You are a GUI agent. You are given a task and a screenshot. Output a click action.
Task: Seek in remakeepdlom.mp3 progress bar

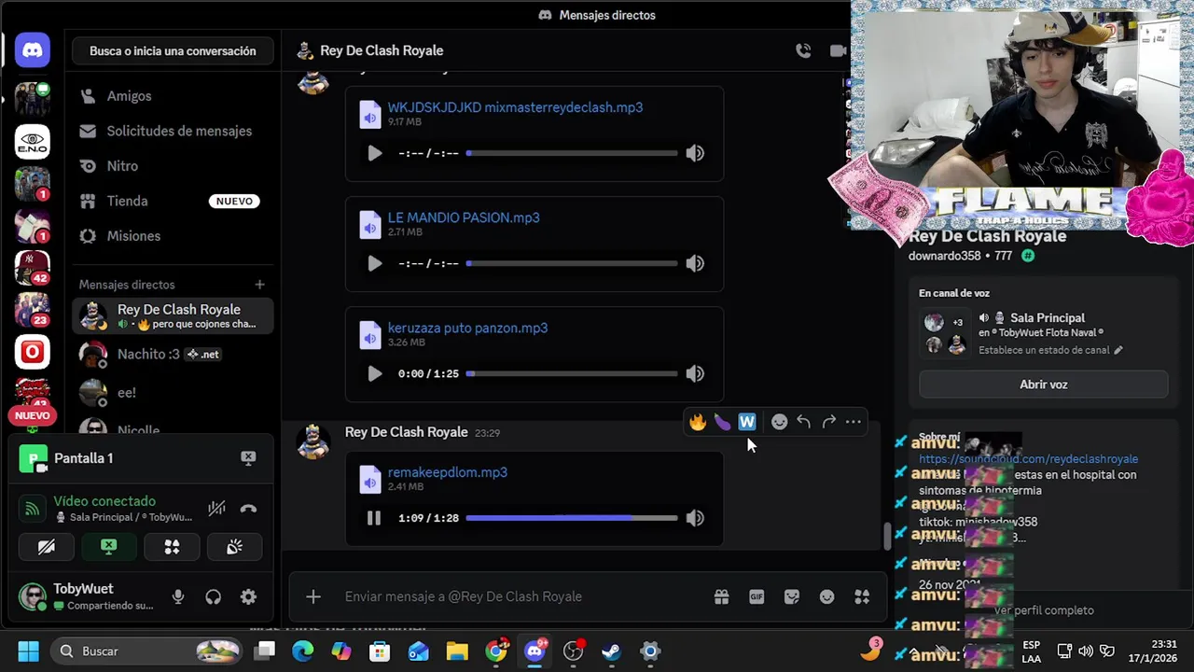(x=572, y=518)
